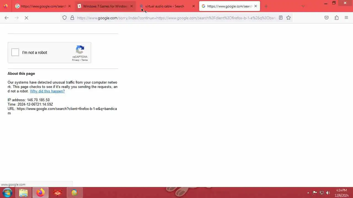353x198 pixels.
Task: Open a new tab with plus button
Action: tap(266, 6)
